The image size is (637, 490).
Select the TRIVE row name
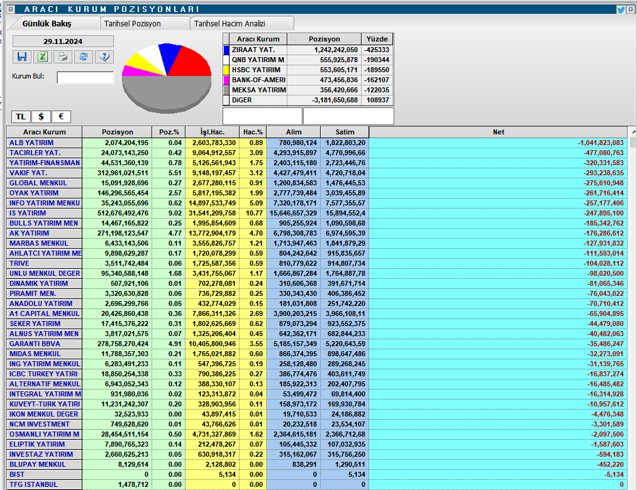point(19,263)
